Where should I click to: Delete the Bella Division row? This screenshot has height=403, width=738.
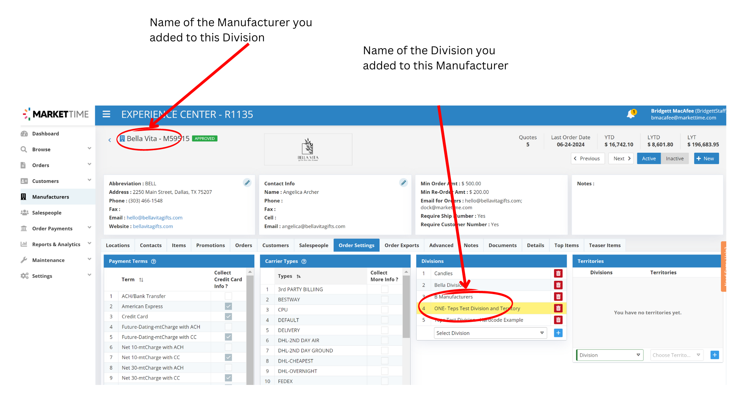558,285
